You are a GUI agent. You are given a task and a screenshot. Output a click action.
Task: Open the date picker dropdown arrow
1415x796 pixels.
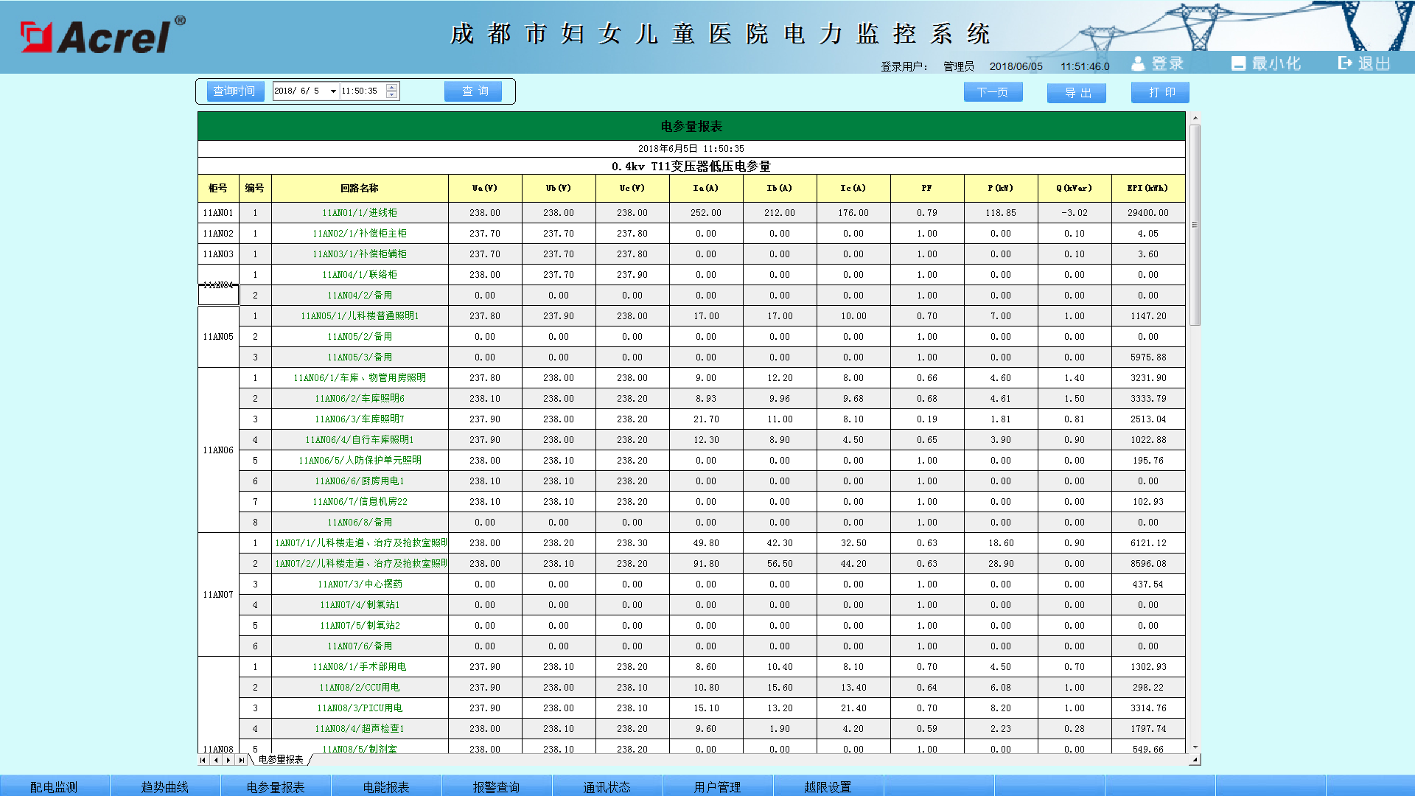(x=333, y=91)
